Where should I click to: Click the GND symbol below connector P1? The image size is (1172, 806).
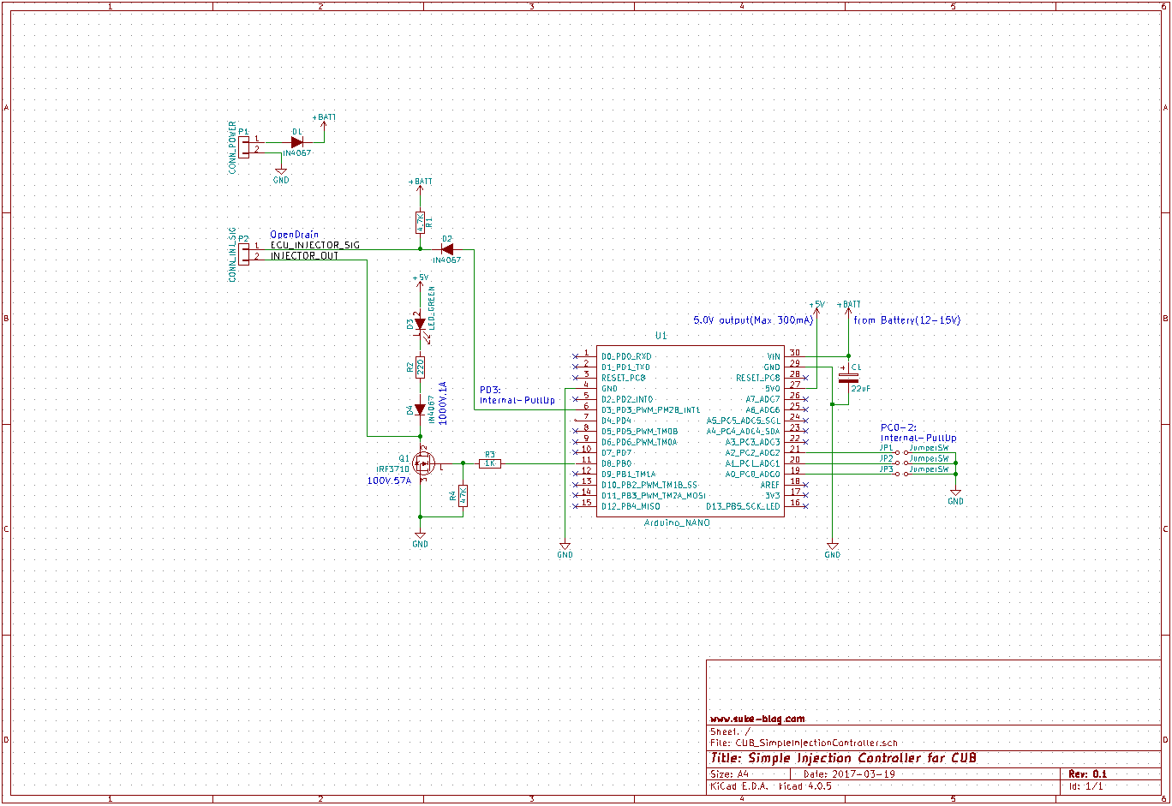pyautogui.click(x=281, y=175)
